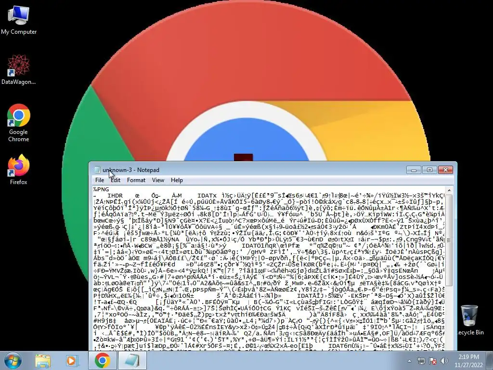
Task: Open the Recycle Bin icon
Action: [469, 320]
